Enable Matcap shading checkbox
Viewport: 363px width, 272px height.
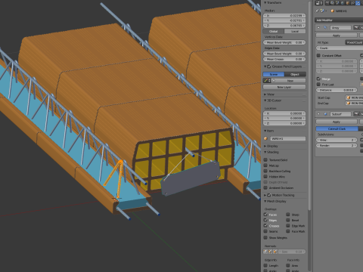pos(265,165)
